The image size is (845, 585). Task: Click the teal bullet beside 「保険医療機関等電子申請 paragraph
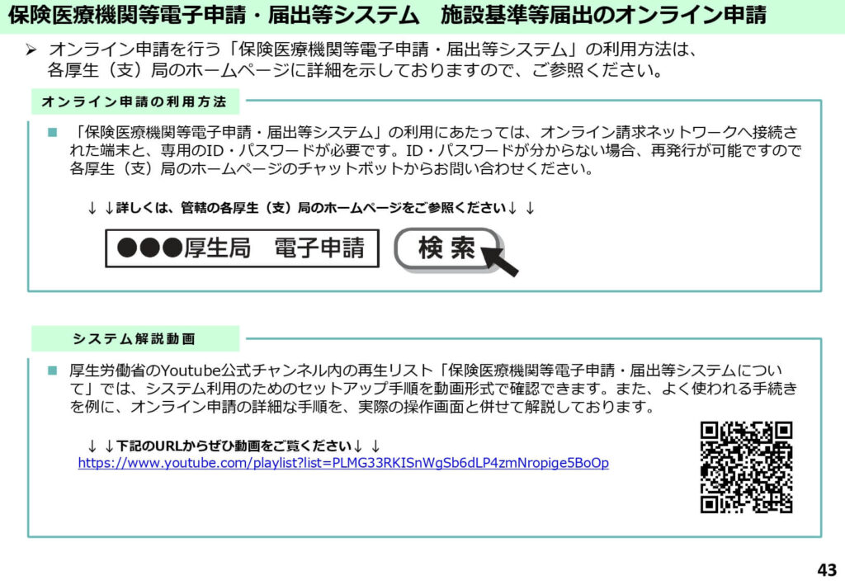[52, 133]
